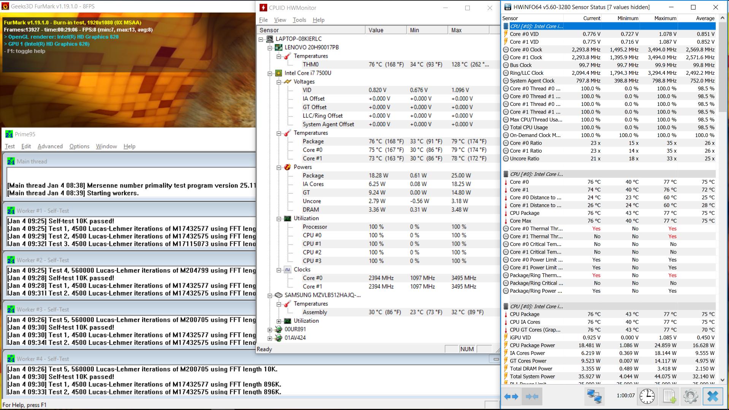Viewport: 729px width, 410px height.
Task: Click the HWiNFO64 title bar icon
Action: pyautogui.click(x=507, y=7)
